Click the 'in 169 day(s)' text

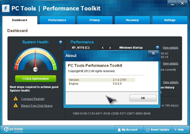170,106
